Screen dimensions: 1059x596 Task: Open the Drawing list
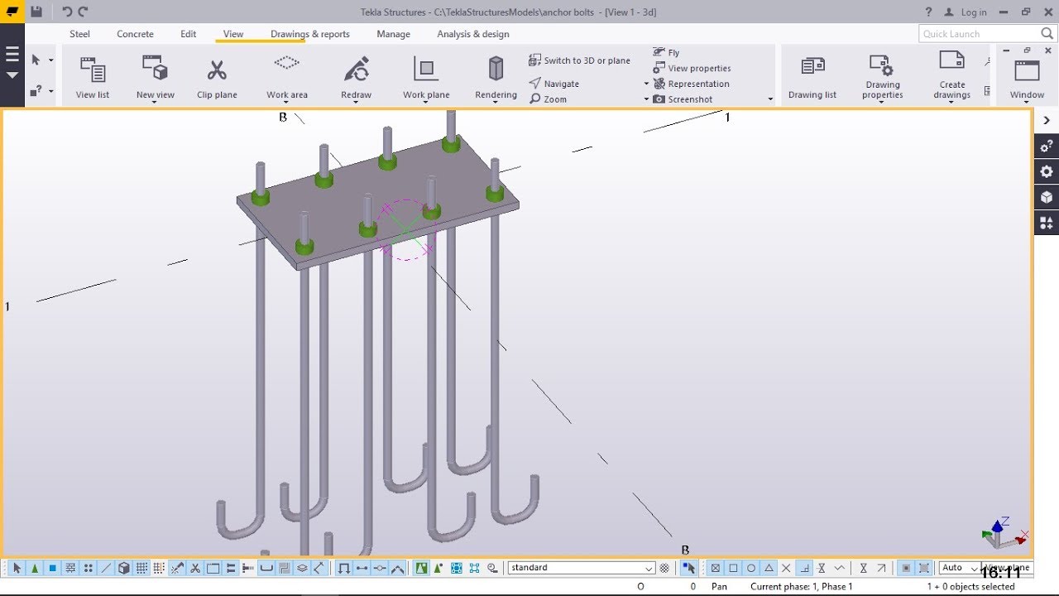pyautogui.click(x=812, y=77)
